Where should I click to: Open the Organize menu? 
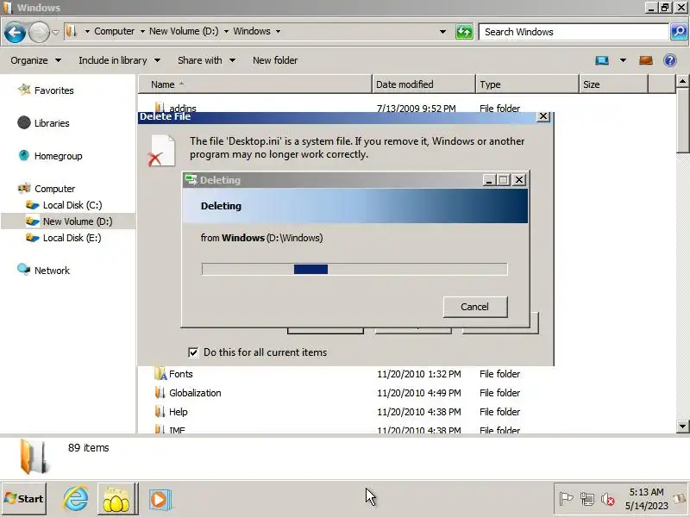[35, 60]
